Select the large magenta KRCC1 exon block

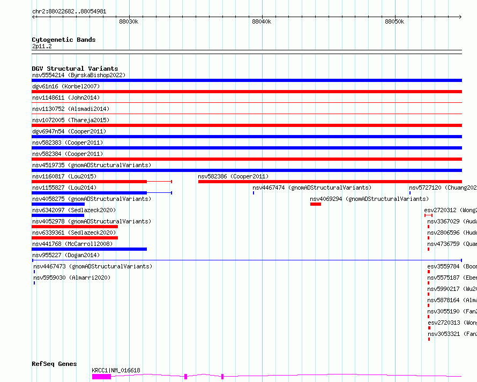[x=102, y=377]
